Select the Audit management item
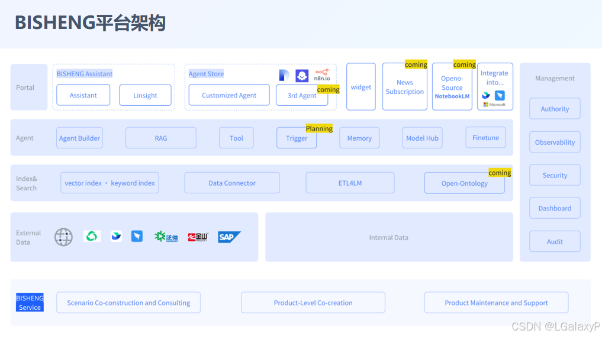Screen dimensions: 602x337 click(555, 242)
